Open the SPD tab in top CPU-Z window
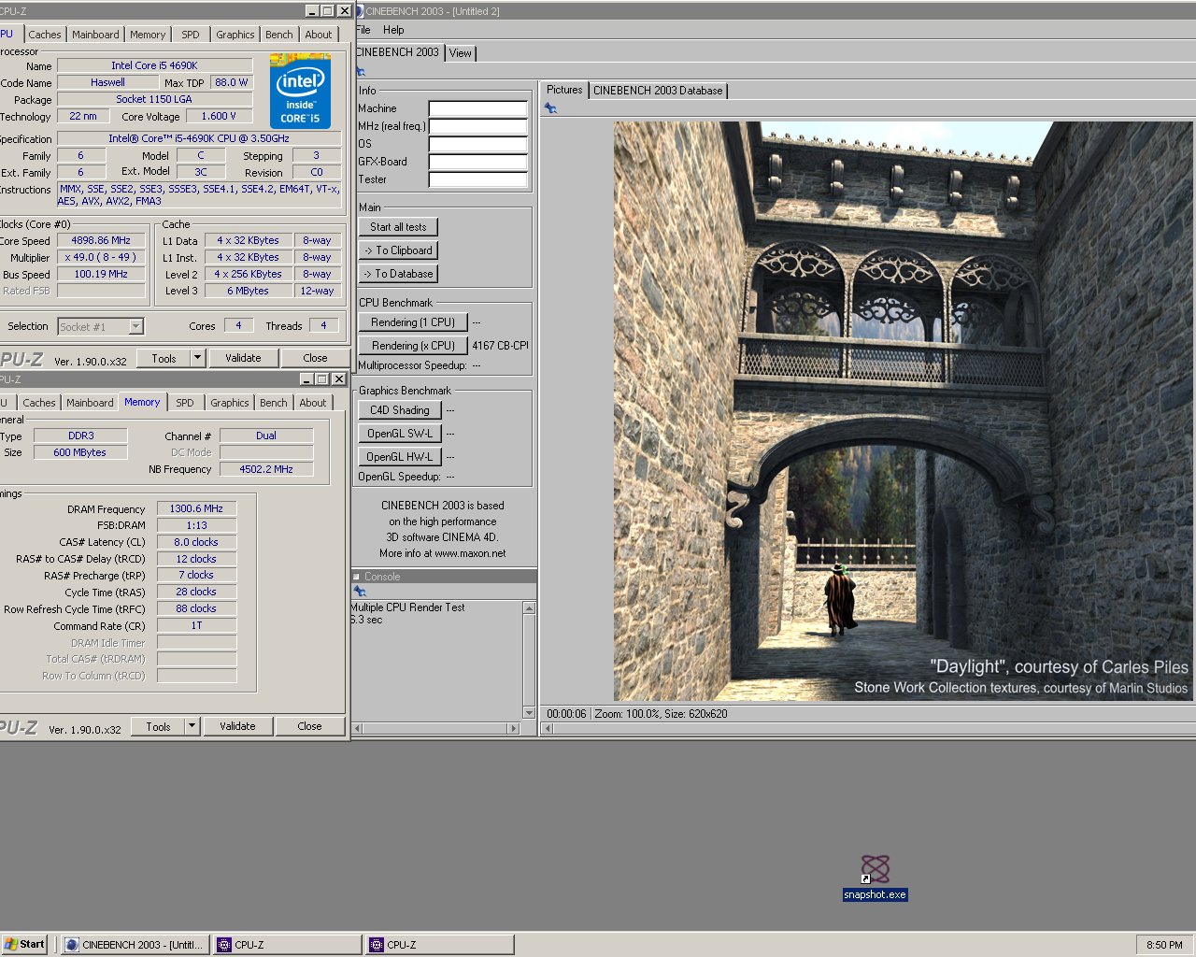 (191, 35)
